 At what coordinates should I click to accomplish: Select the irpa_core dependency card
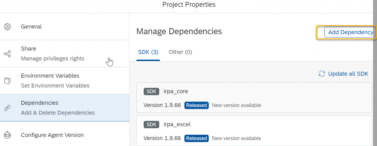tap(254, 98)
